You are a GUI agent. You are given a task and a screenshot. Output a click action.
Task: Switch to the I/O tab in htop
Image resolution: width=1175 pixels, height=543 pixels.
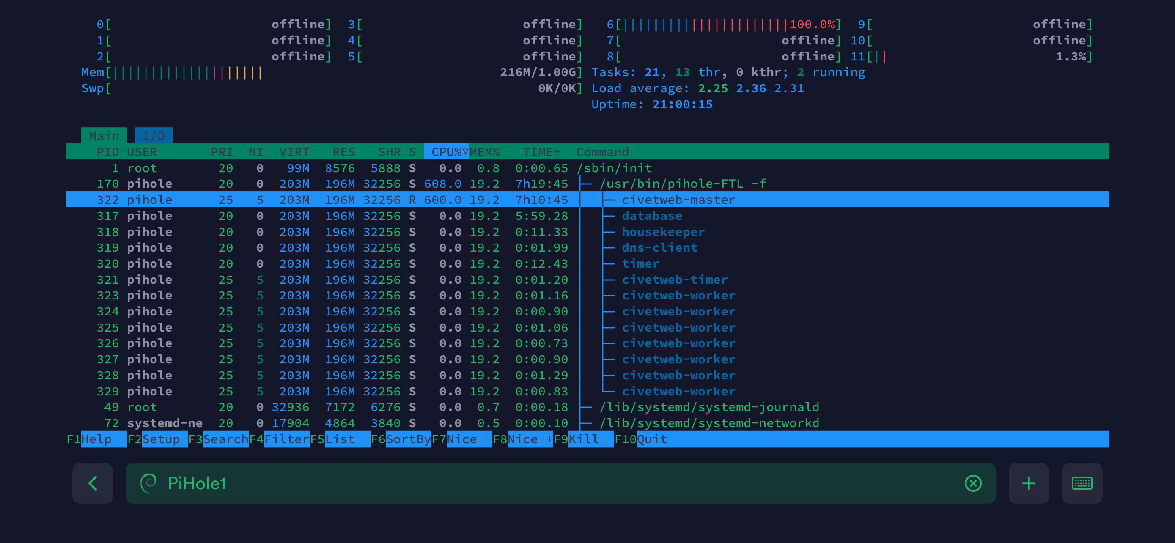[153, 135]
